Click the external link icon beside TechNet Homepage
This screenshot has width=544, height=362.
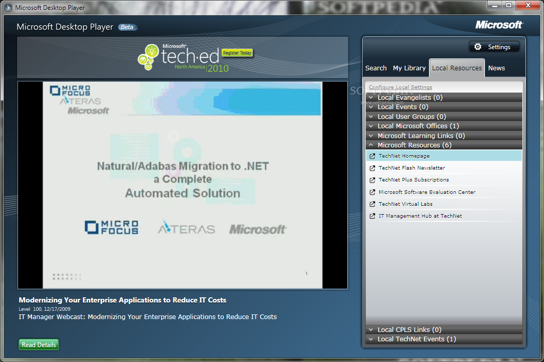click(373, 156)
